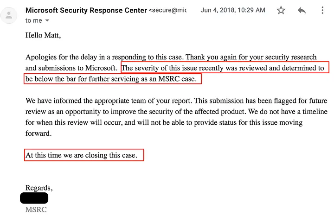Viewport: 334px width, 216px height.
Task: Star this email from Microsoft Security
Action: click(x=281, y=10)
